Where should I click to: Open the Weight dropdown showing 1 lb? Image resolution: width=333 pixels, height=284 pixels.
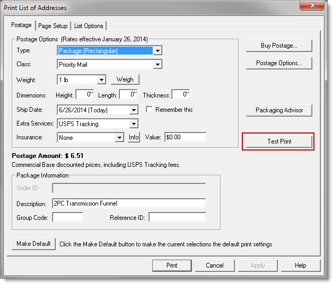(102, 79)
